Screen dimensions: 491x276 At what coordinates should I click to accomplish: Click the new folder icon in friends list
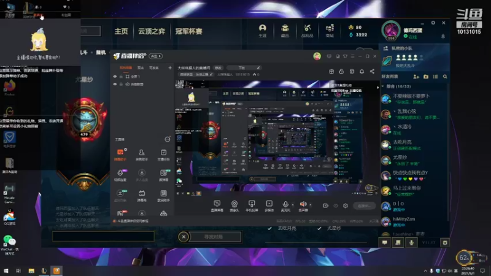(426, 77)
